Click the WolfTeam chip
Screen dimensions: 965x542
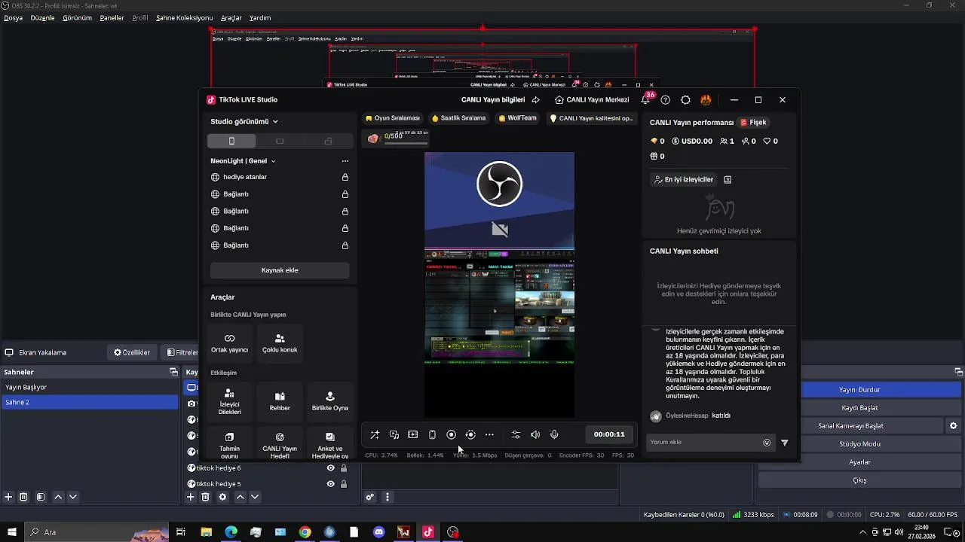(x=517, y=118)
